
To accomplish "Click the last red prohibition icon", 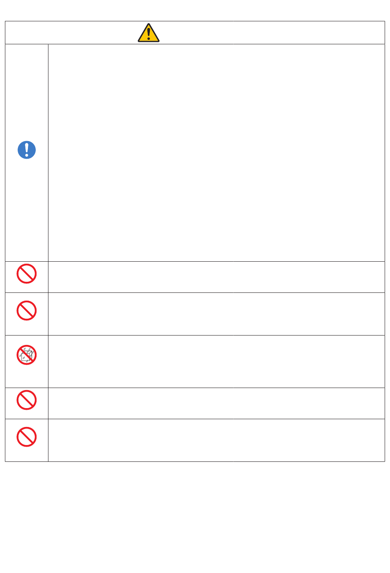I will (x=27, y=437).
